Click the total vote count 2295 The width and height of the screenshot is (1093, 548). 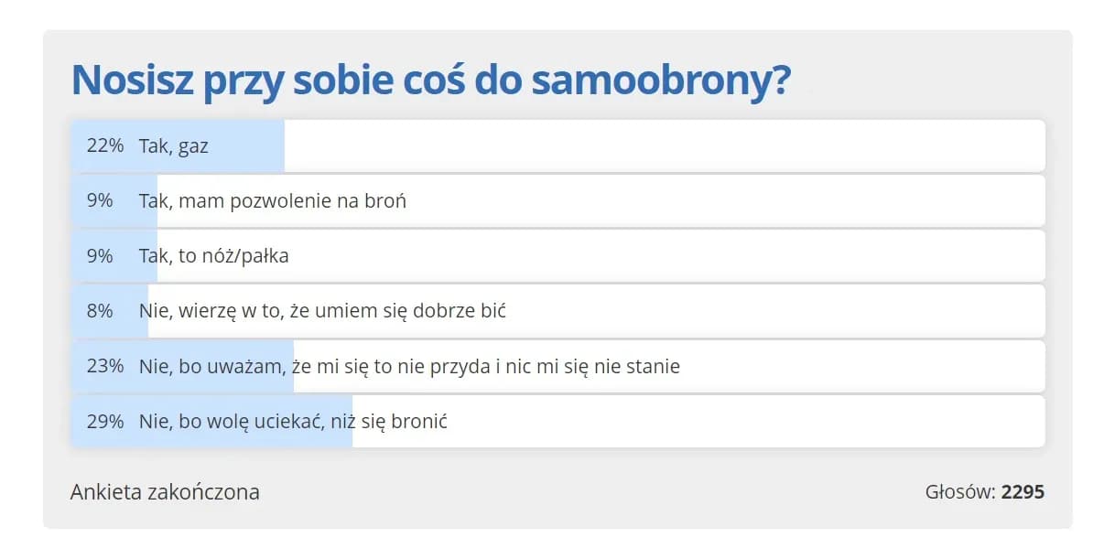pos(1023,492)
